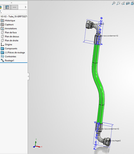The width and height of the screenshot is (134, 154).
Task: Click the Annotations folder icon
Action: (2, 29)
